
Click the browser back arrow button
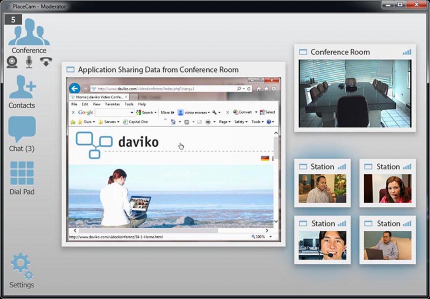74,89
